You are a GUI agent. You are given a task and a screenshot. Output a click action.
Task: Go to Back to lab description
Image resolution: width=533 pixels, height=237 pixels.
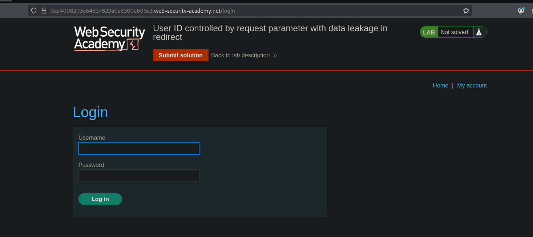pos(240,55)
